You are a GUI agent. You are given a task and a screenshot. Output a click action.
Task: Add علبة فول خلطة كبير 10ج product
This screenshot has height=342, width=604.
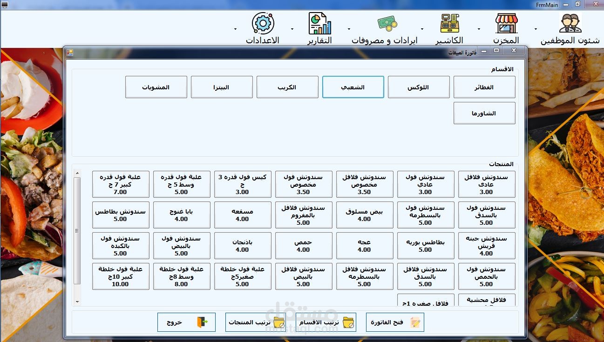tap(121, 276)
